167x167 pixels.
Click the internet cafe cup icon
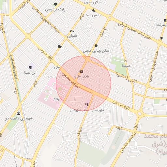165,20
